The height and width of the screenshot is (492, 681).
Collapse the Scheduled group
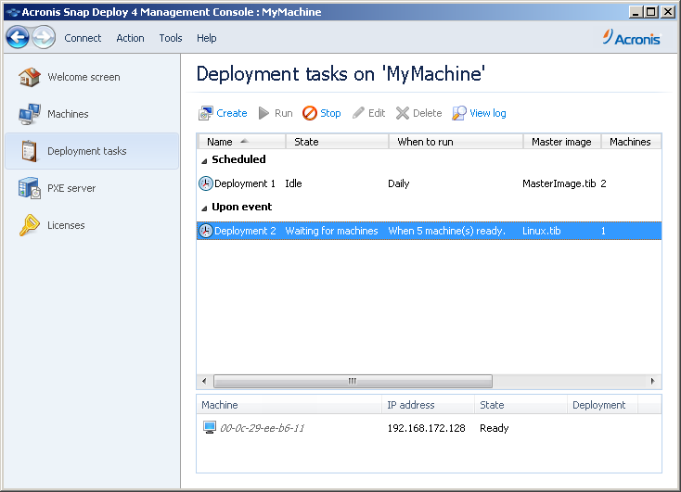click(204, 161)
